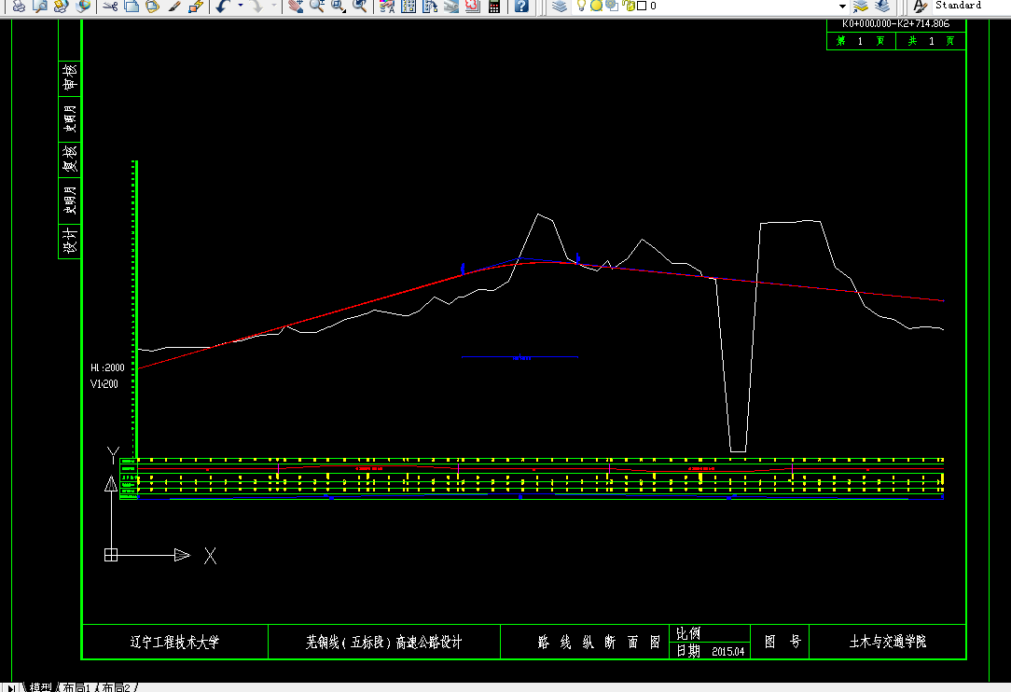1011x692 pixels.
Task: Open the Markup Set Manager icon
Action: point(472,6)
